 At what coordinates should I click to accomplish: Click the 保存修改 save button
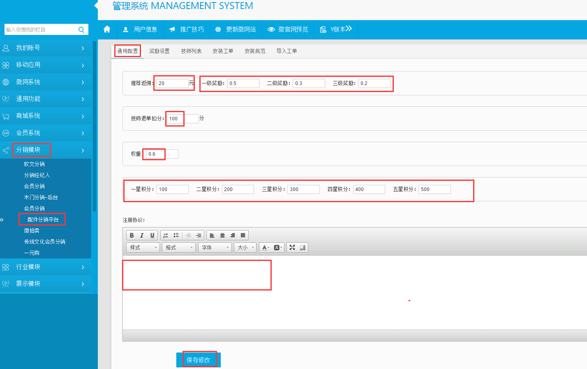[199, 360]
